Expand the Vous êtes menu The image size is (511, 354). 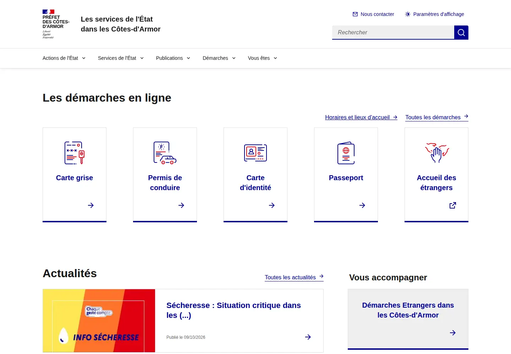(x=263, y=58)
